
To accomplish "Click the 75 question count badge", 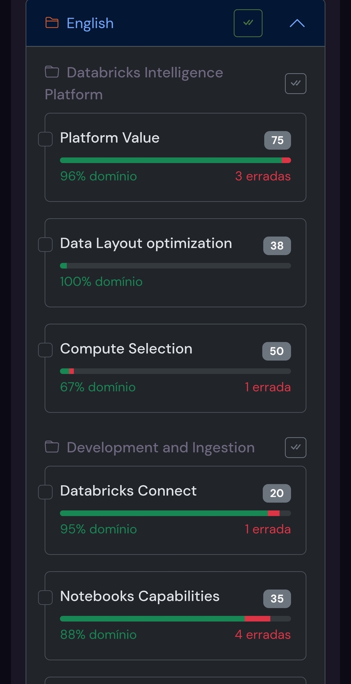I will [x=277, y=141].
